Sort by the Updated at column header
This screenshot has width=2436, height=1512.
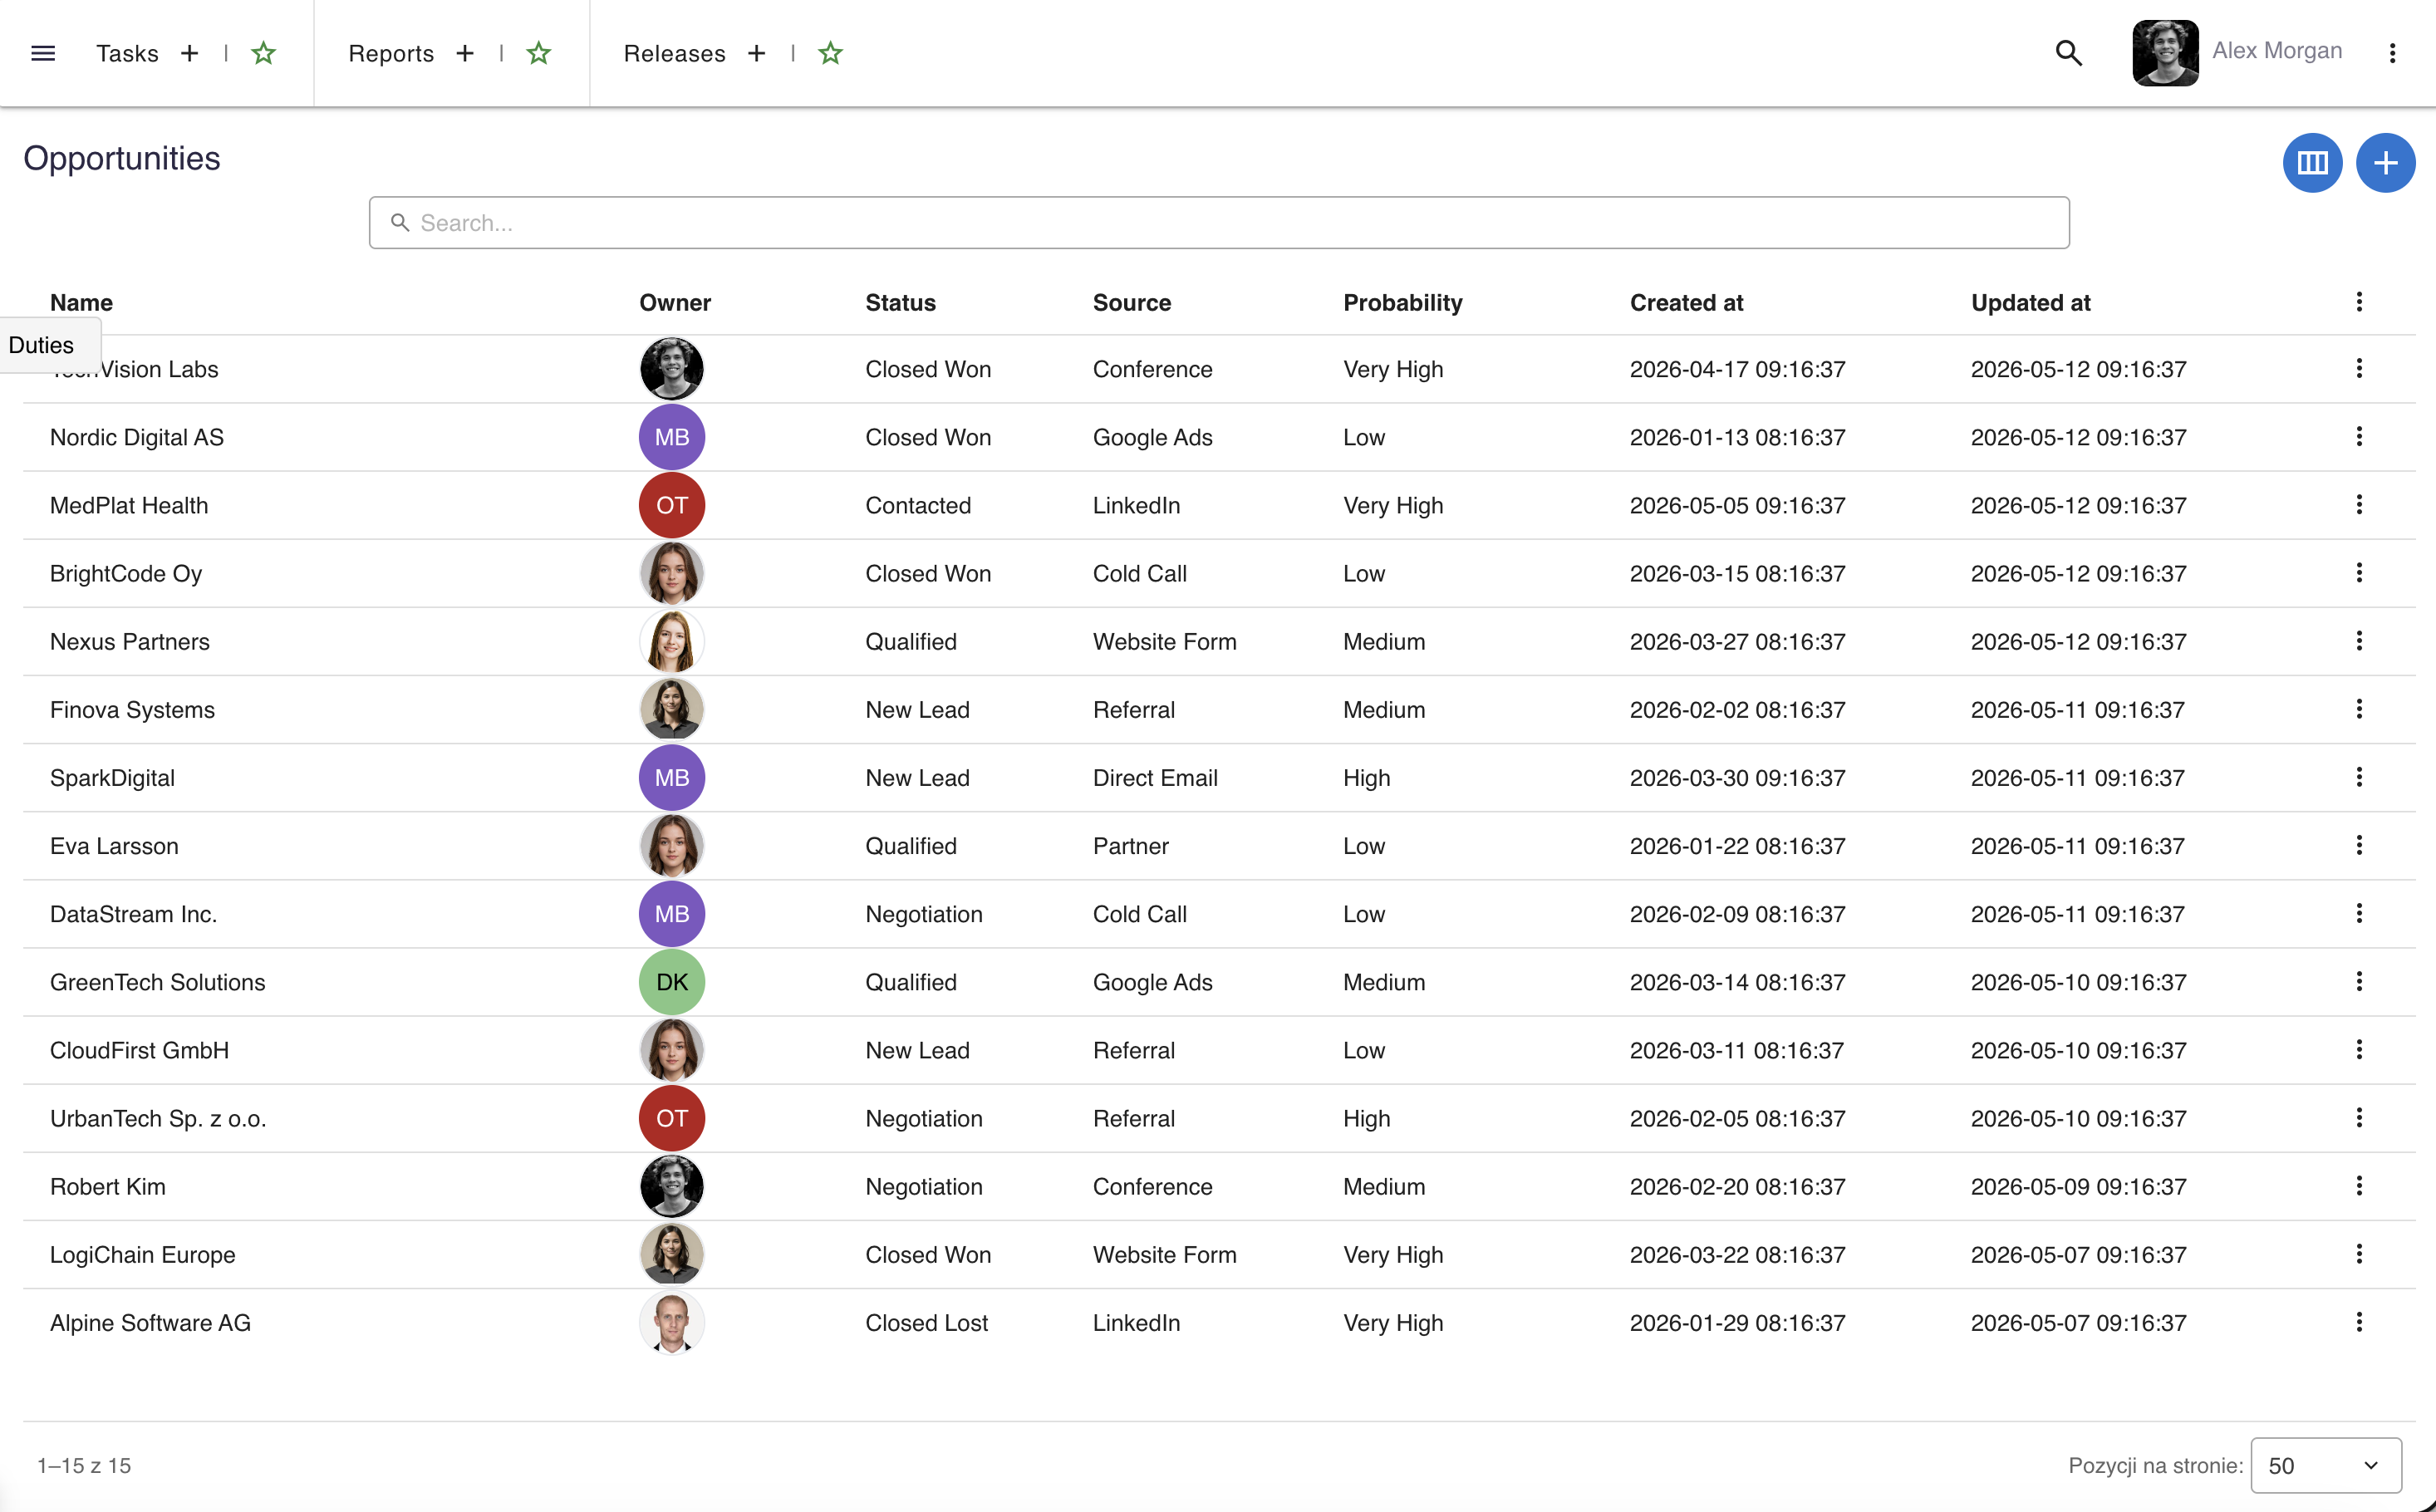(2030, 302)
